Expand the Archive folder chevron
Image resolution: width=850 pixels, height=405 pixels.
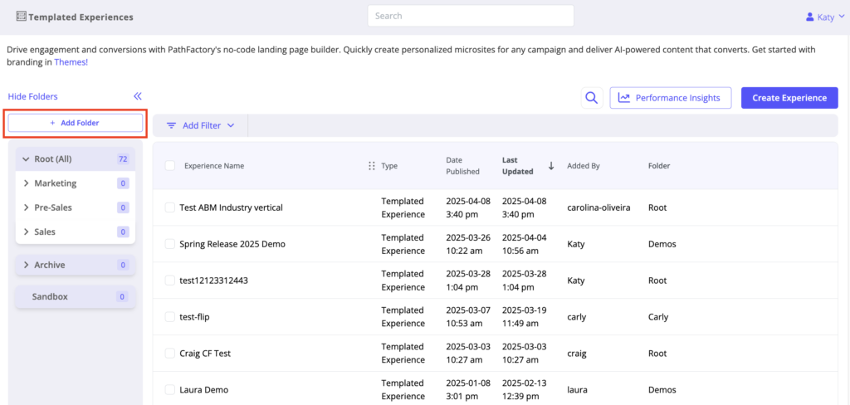26,265
